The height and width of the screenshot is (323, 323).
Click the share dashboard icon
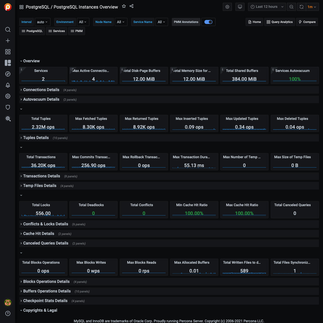pos(131,6)
